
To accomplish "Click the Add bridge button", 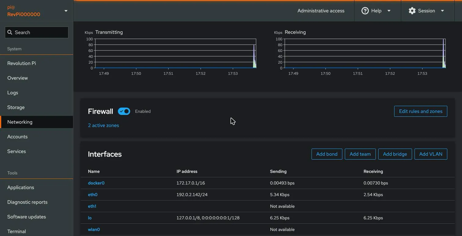I will click(395, 154).
